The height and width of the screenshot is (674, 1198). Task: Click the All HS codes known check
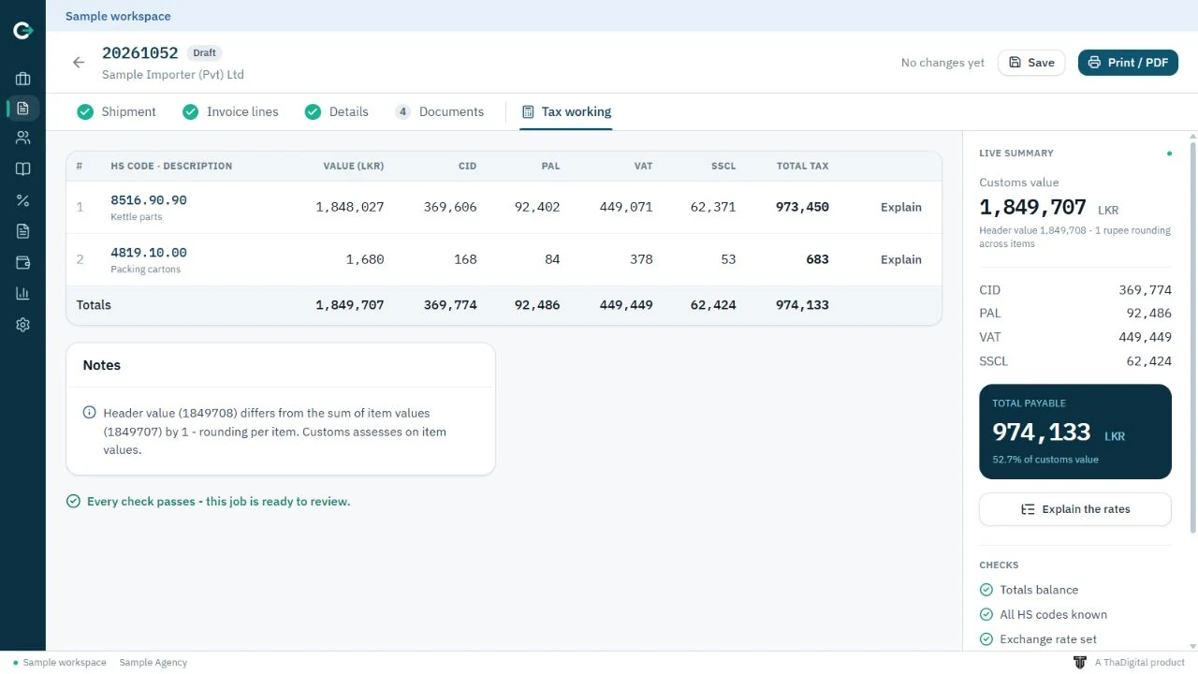click(x=1043, y=614)
